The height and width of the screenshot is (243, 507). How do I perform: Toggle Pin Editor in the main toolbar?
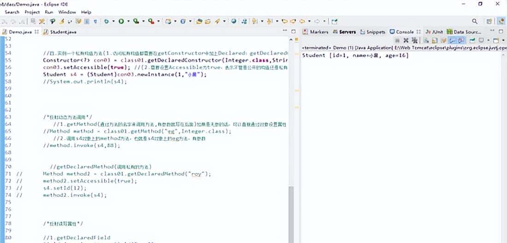tap(335, 21)
